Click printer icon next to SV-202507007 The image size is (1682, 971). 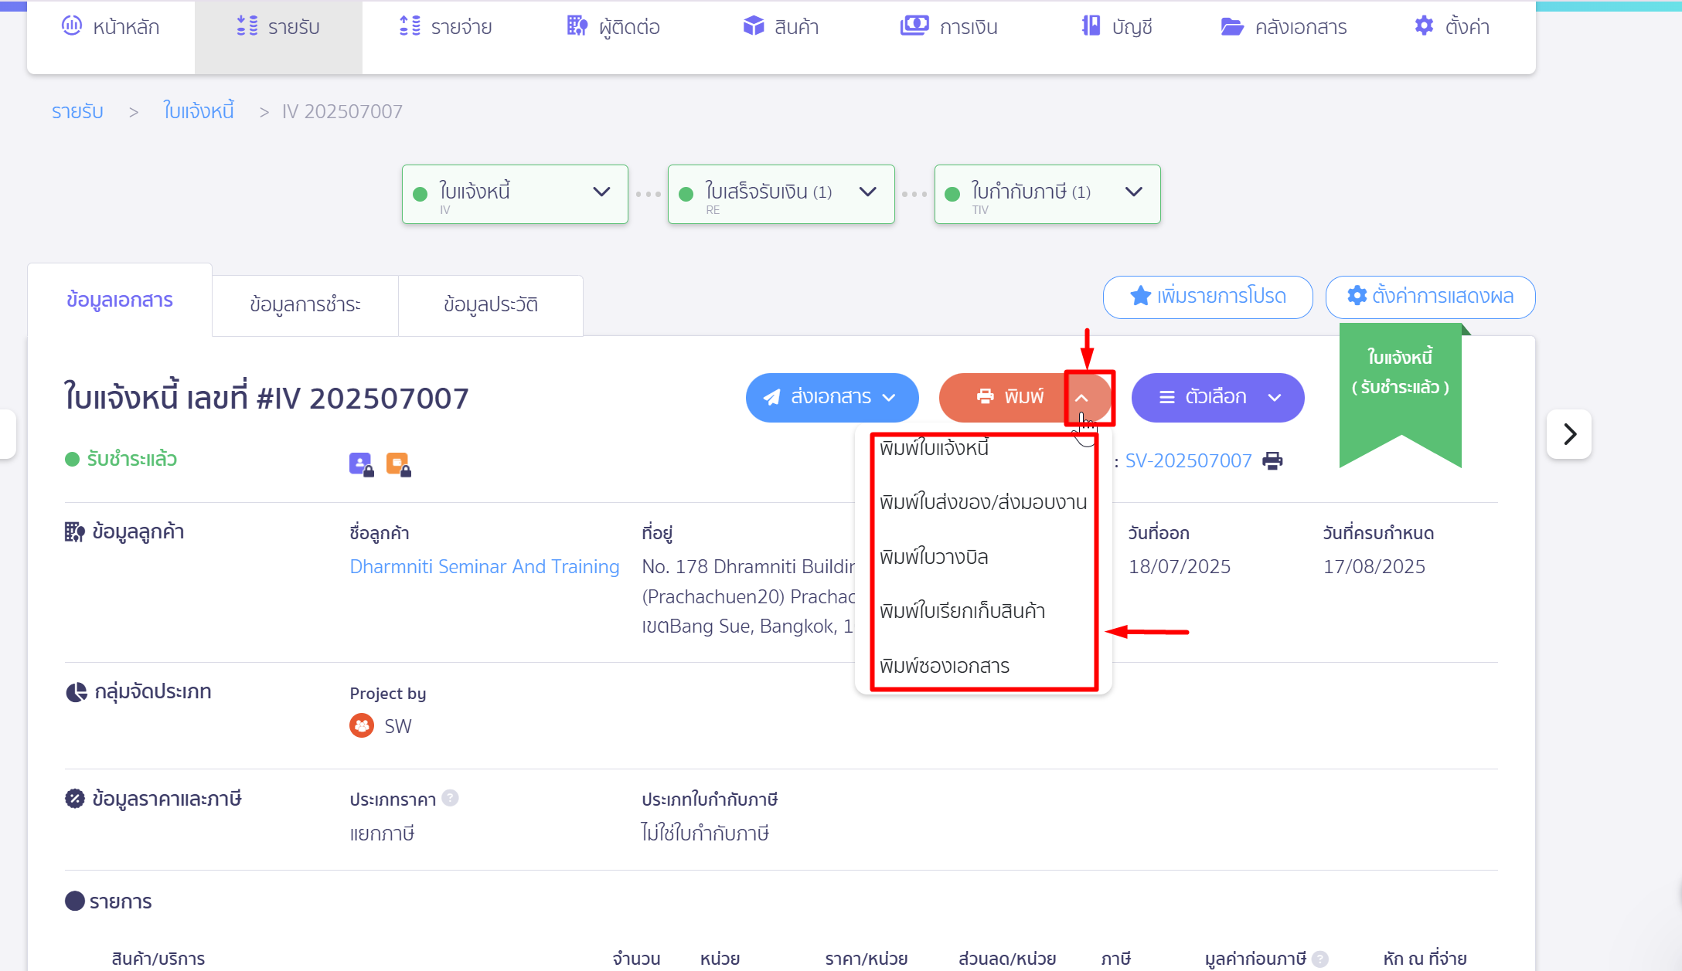[1272, 461]
